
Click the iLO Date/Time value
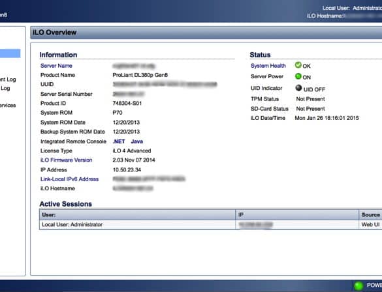326,118
